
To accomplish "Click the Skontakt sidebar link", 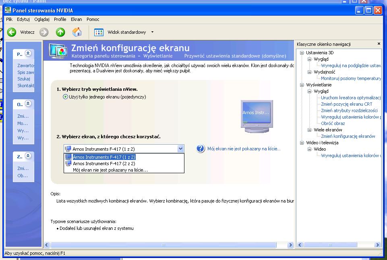I will (x=26, y=86).
